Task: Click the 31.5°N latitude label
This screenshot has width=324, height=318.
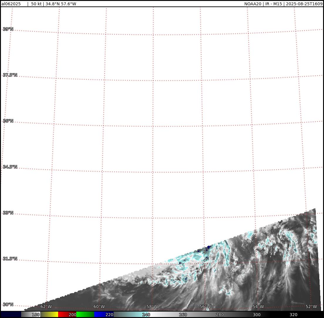Action: point(10,259)
